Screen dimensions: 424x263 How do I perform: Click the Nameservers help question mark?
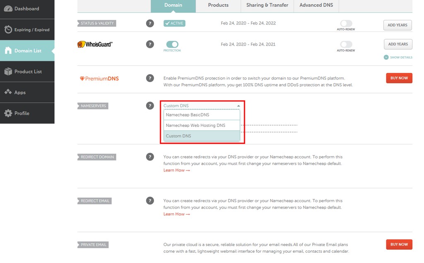pyautogui.click(x=150, y=106)
